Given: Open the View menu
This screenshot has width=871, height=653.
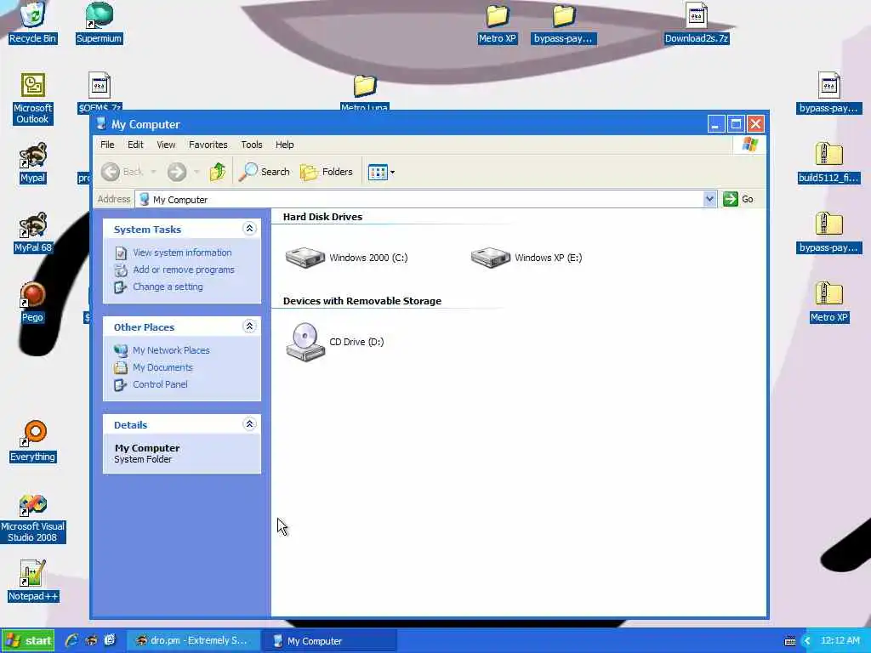Looking at the screenshot, I should (x=166, y=145).
